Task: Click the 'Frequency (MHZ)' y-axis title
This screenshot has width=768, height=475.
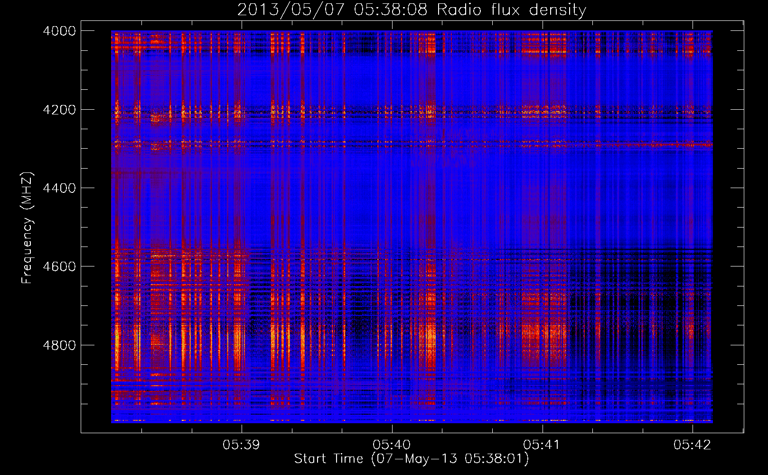Action: (28, 228)
